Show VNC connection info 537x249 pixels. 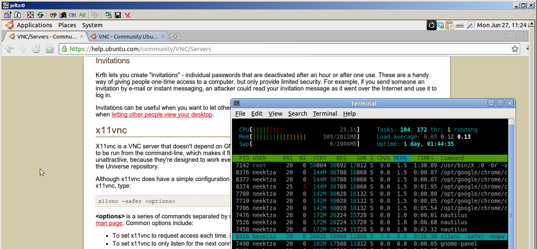coord(18,15)
